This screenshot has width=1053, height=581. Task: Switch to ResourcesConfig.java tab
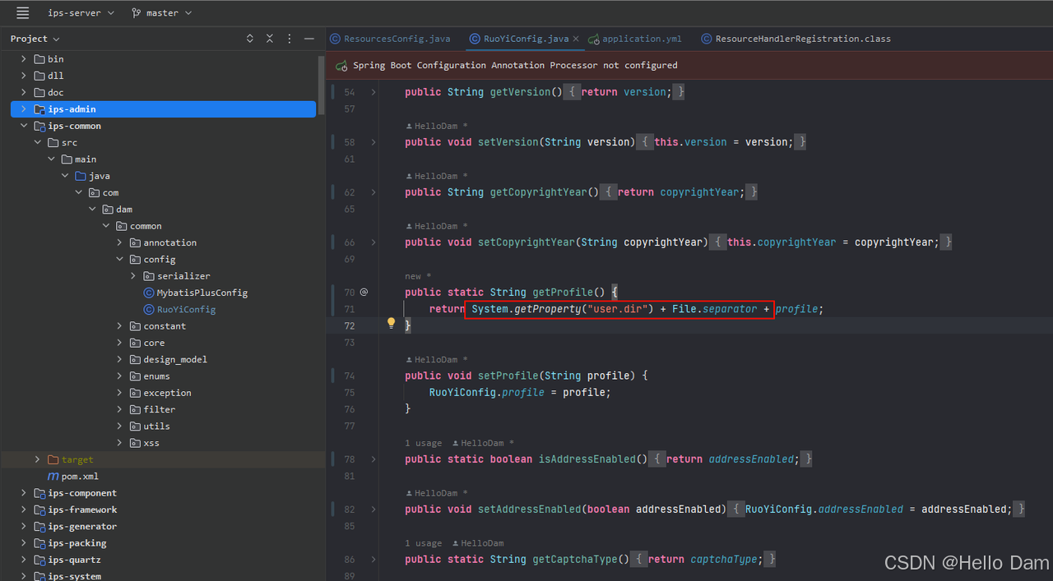(x=390, y=39)
